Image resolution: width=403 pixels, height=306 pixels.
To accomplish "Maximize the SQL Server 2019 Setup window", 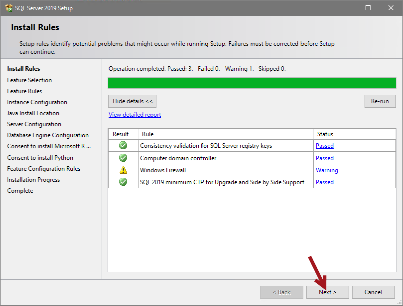I will click(368, 8).
